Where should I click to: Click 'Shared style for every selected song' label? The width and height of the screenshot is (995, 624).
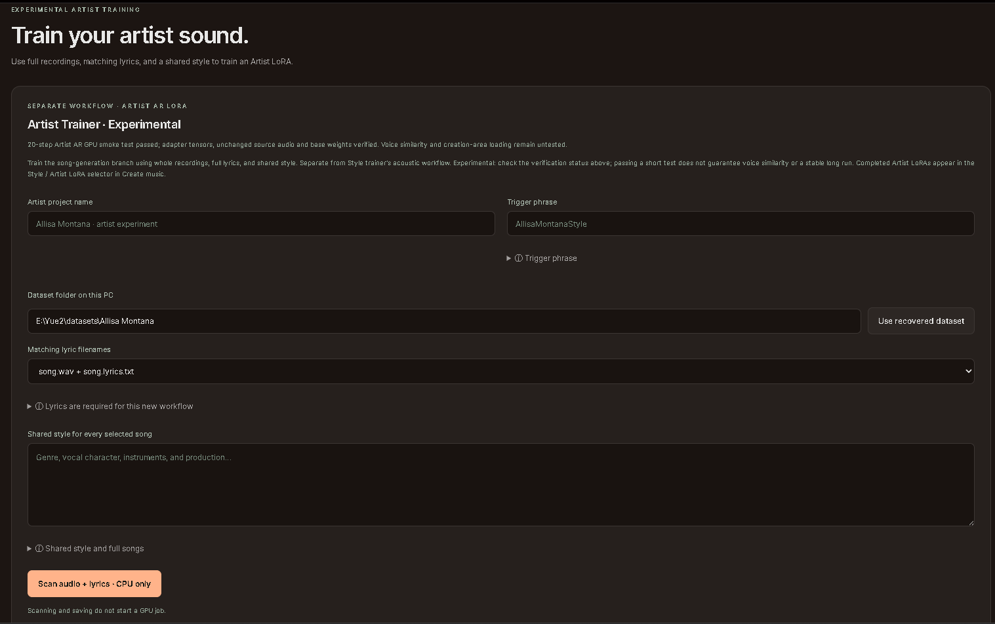pos(90,434)
